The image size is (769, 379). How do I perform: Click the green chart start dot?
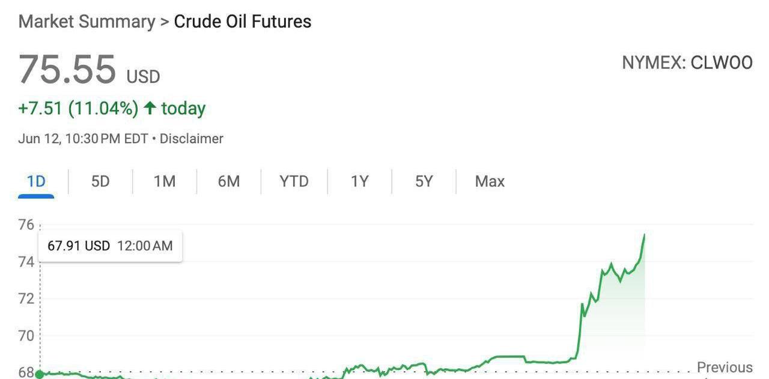[40, 374]
